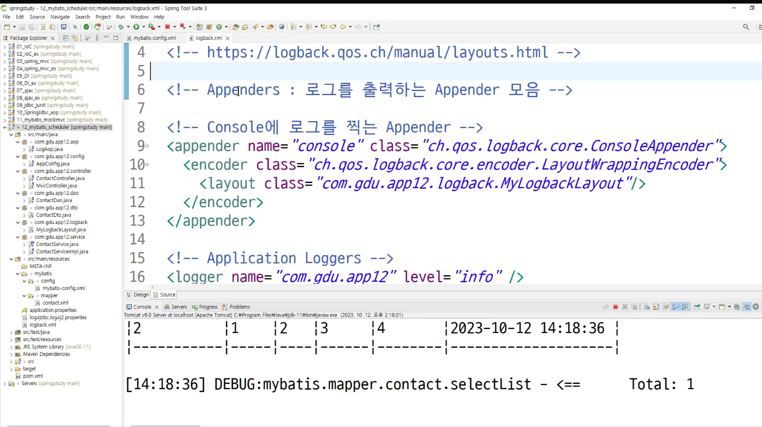Open the Progress view tab

point(205,307)
